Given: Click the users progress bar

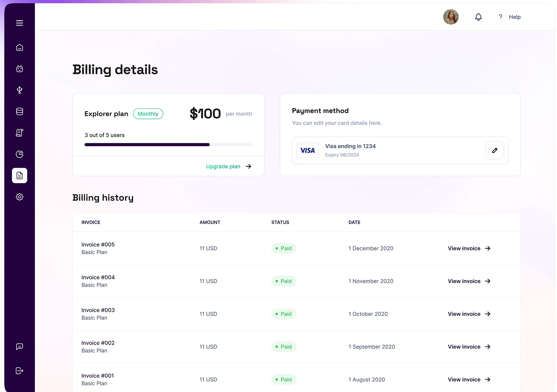Looking at the screenshot, I should pos(168,145).
